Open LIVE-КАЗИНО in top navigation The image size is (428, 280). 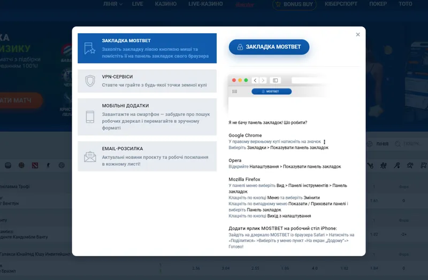point(205,4)
